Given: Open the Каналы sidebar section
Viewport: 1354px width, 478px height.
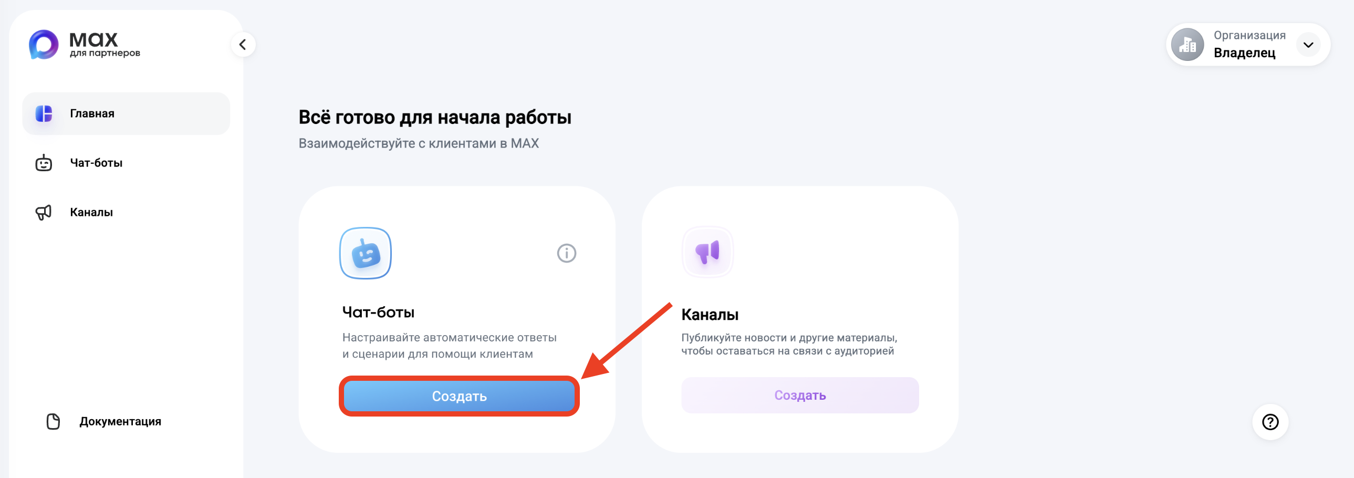Looking at the screenshot, I should pyautogui.click(x=91, y=212).
